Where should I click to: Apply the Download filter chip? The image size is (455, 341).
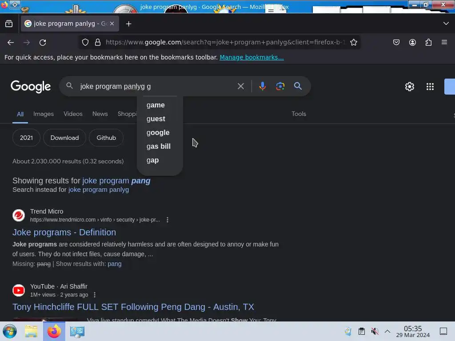click(x=65, y=138)
